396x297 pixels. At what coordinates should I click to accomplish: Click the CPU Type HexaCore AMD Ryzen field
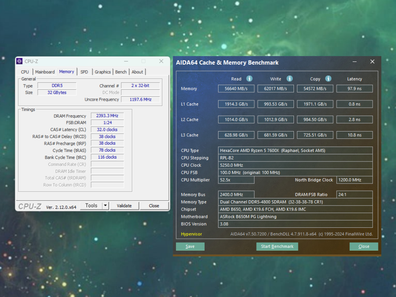pyautogui.click(x=295, y=151)
